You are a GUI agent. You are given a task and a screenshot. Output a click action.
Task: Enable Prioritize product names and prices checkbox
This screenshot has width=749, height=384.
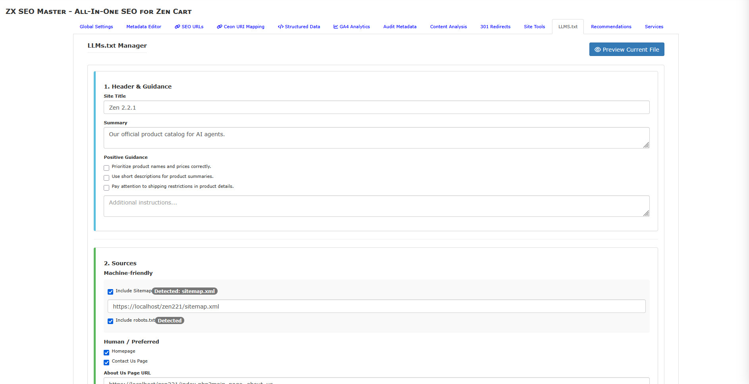tap(106, 168)
